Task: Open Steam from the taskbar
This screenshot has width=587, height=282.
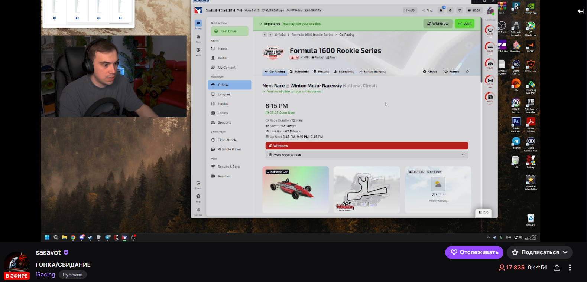Action: (90, 237)
